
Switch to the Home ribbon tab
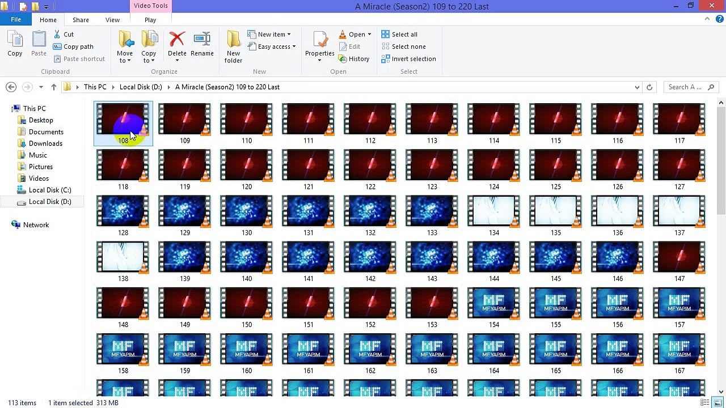click(48, 20)
